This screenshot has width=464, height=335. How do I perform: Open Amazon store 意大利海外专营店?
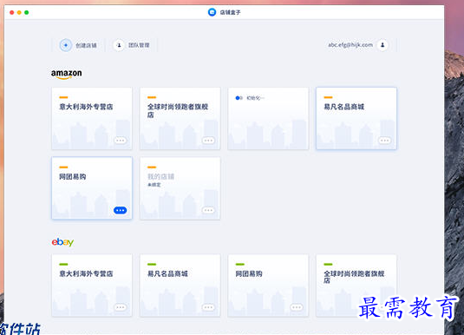[x=92, y=119]
